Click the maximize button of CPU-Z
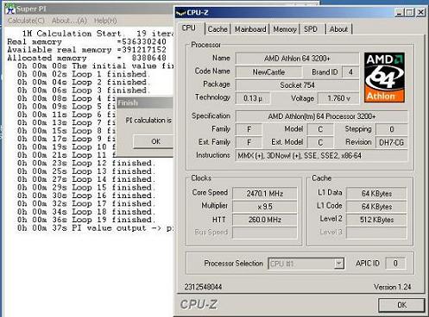429x317 pixels. 409,12
